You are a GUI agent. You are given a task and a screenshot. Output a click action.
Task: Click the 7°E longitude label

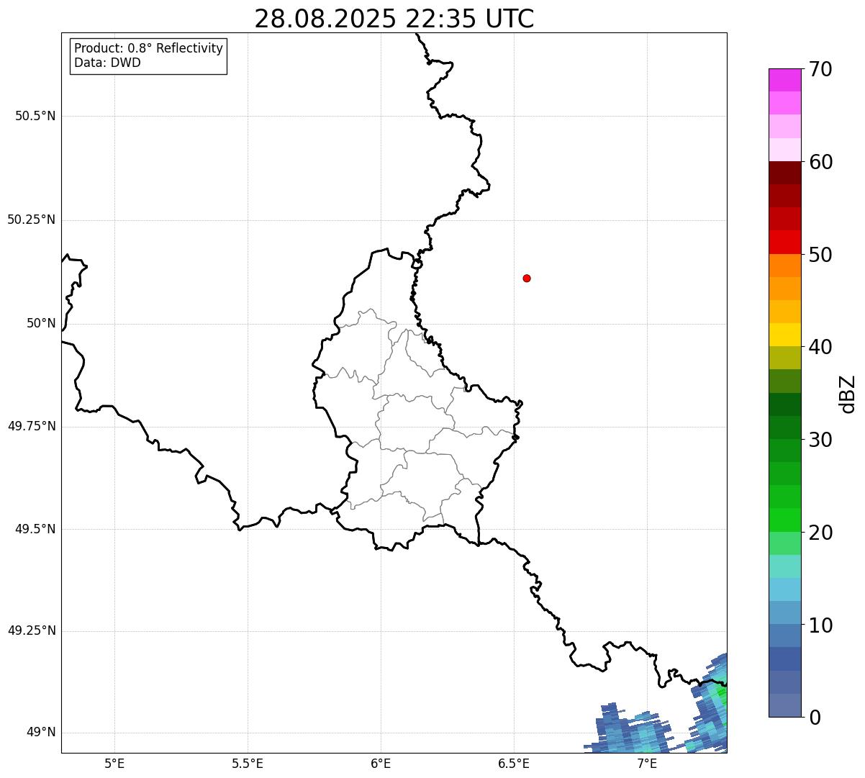(x=647, y=763)
